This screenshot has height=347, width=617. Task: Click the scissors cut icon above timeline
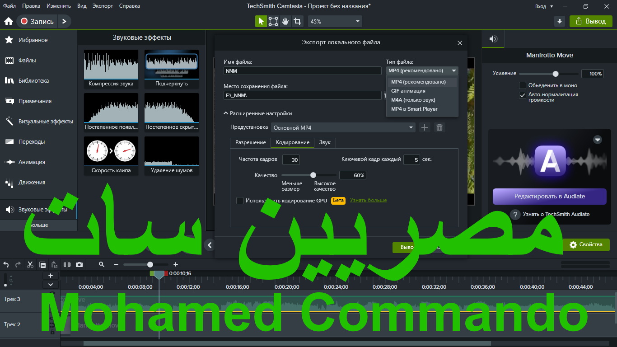tap(30, 265)
